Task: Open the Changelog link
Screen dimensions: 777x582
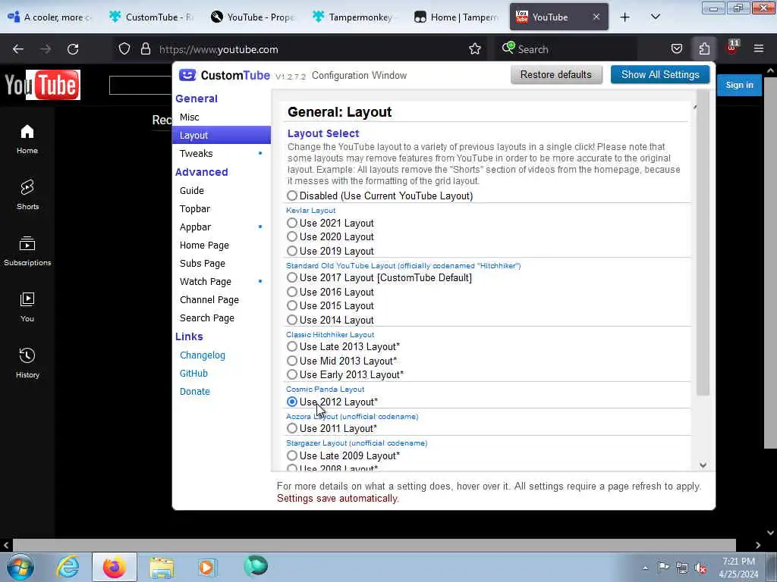Action: (x=202, y=355)
